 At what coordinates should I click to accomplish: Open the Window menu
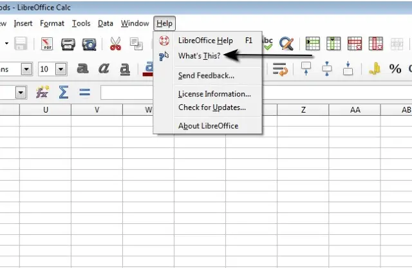(x=135, y=23)
